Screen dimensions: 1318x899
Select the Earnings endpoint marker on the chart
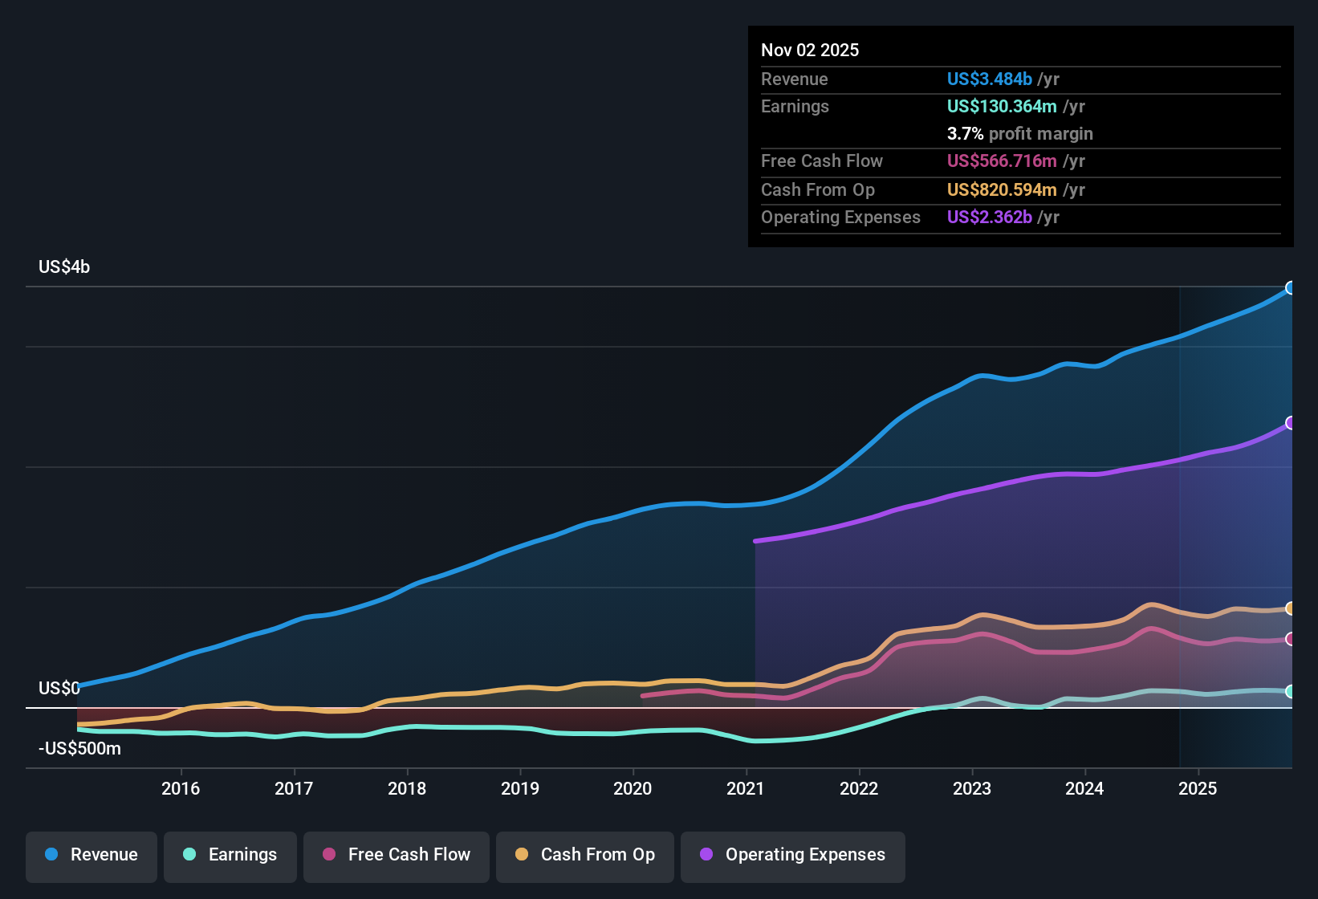[x=1291, y=690]
